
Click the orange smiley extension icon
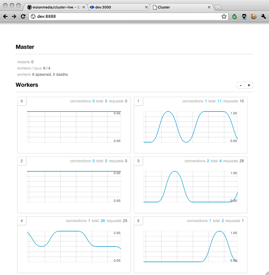pyautogui.click(x=254, y=16)
